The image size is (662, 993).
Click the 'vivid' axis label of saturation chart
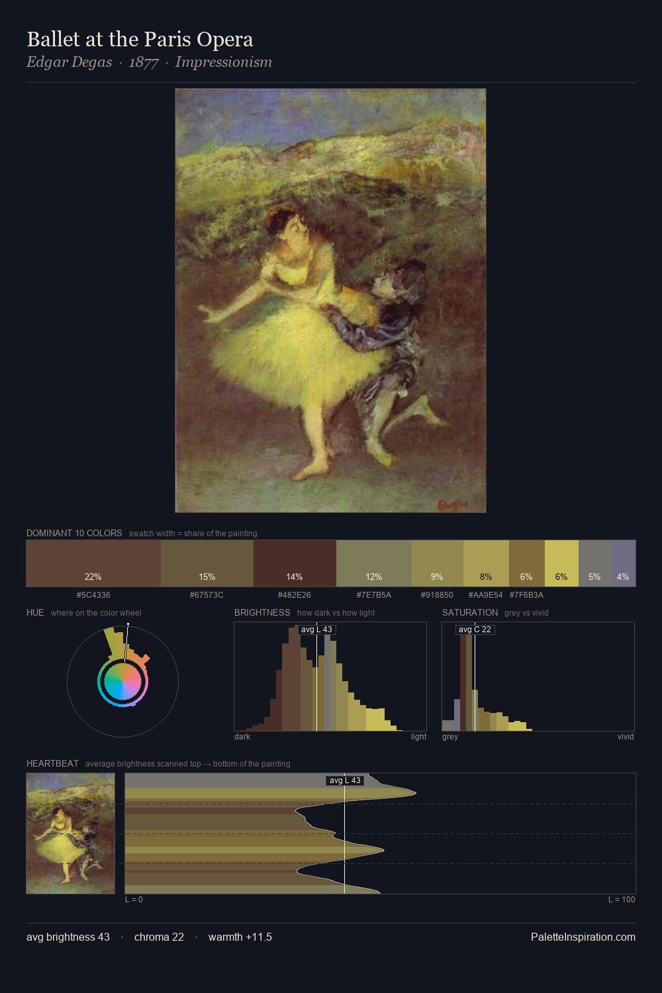626,737
